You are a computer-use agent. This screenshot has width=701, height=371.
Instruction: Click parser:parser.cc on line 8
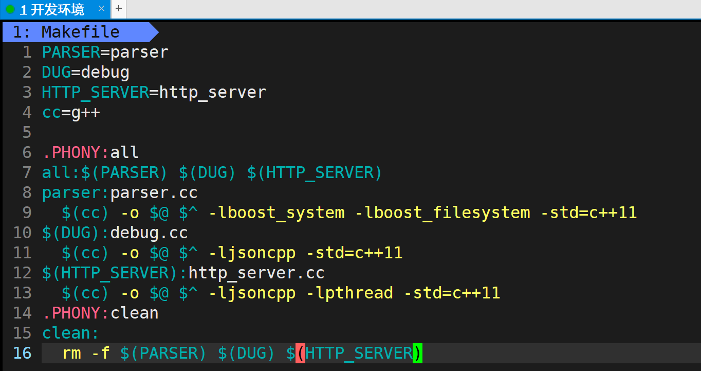point(120,192)
